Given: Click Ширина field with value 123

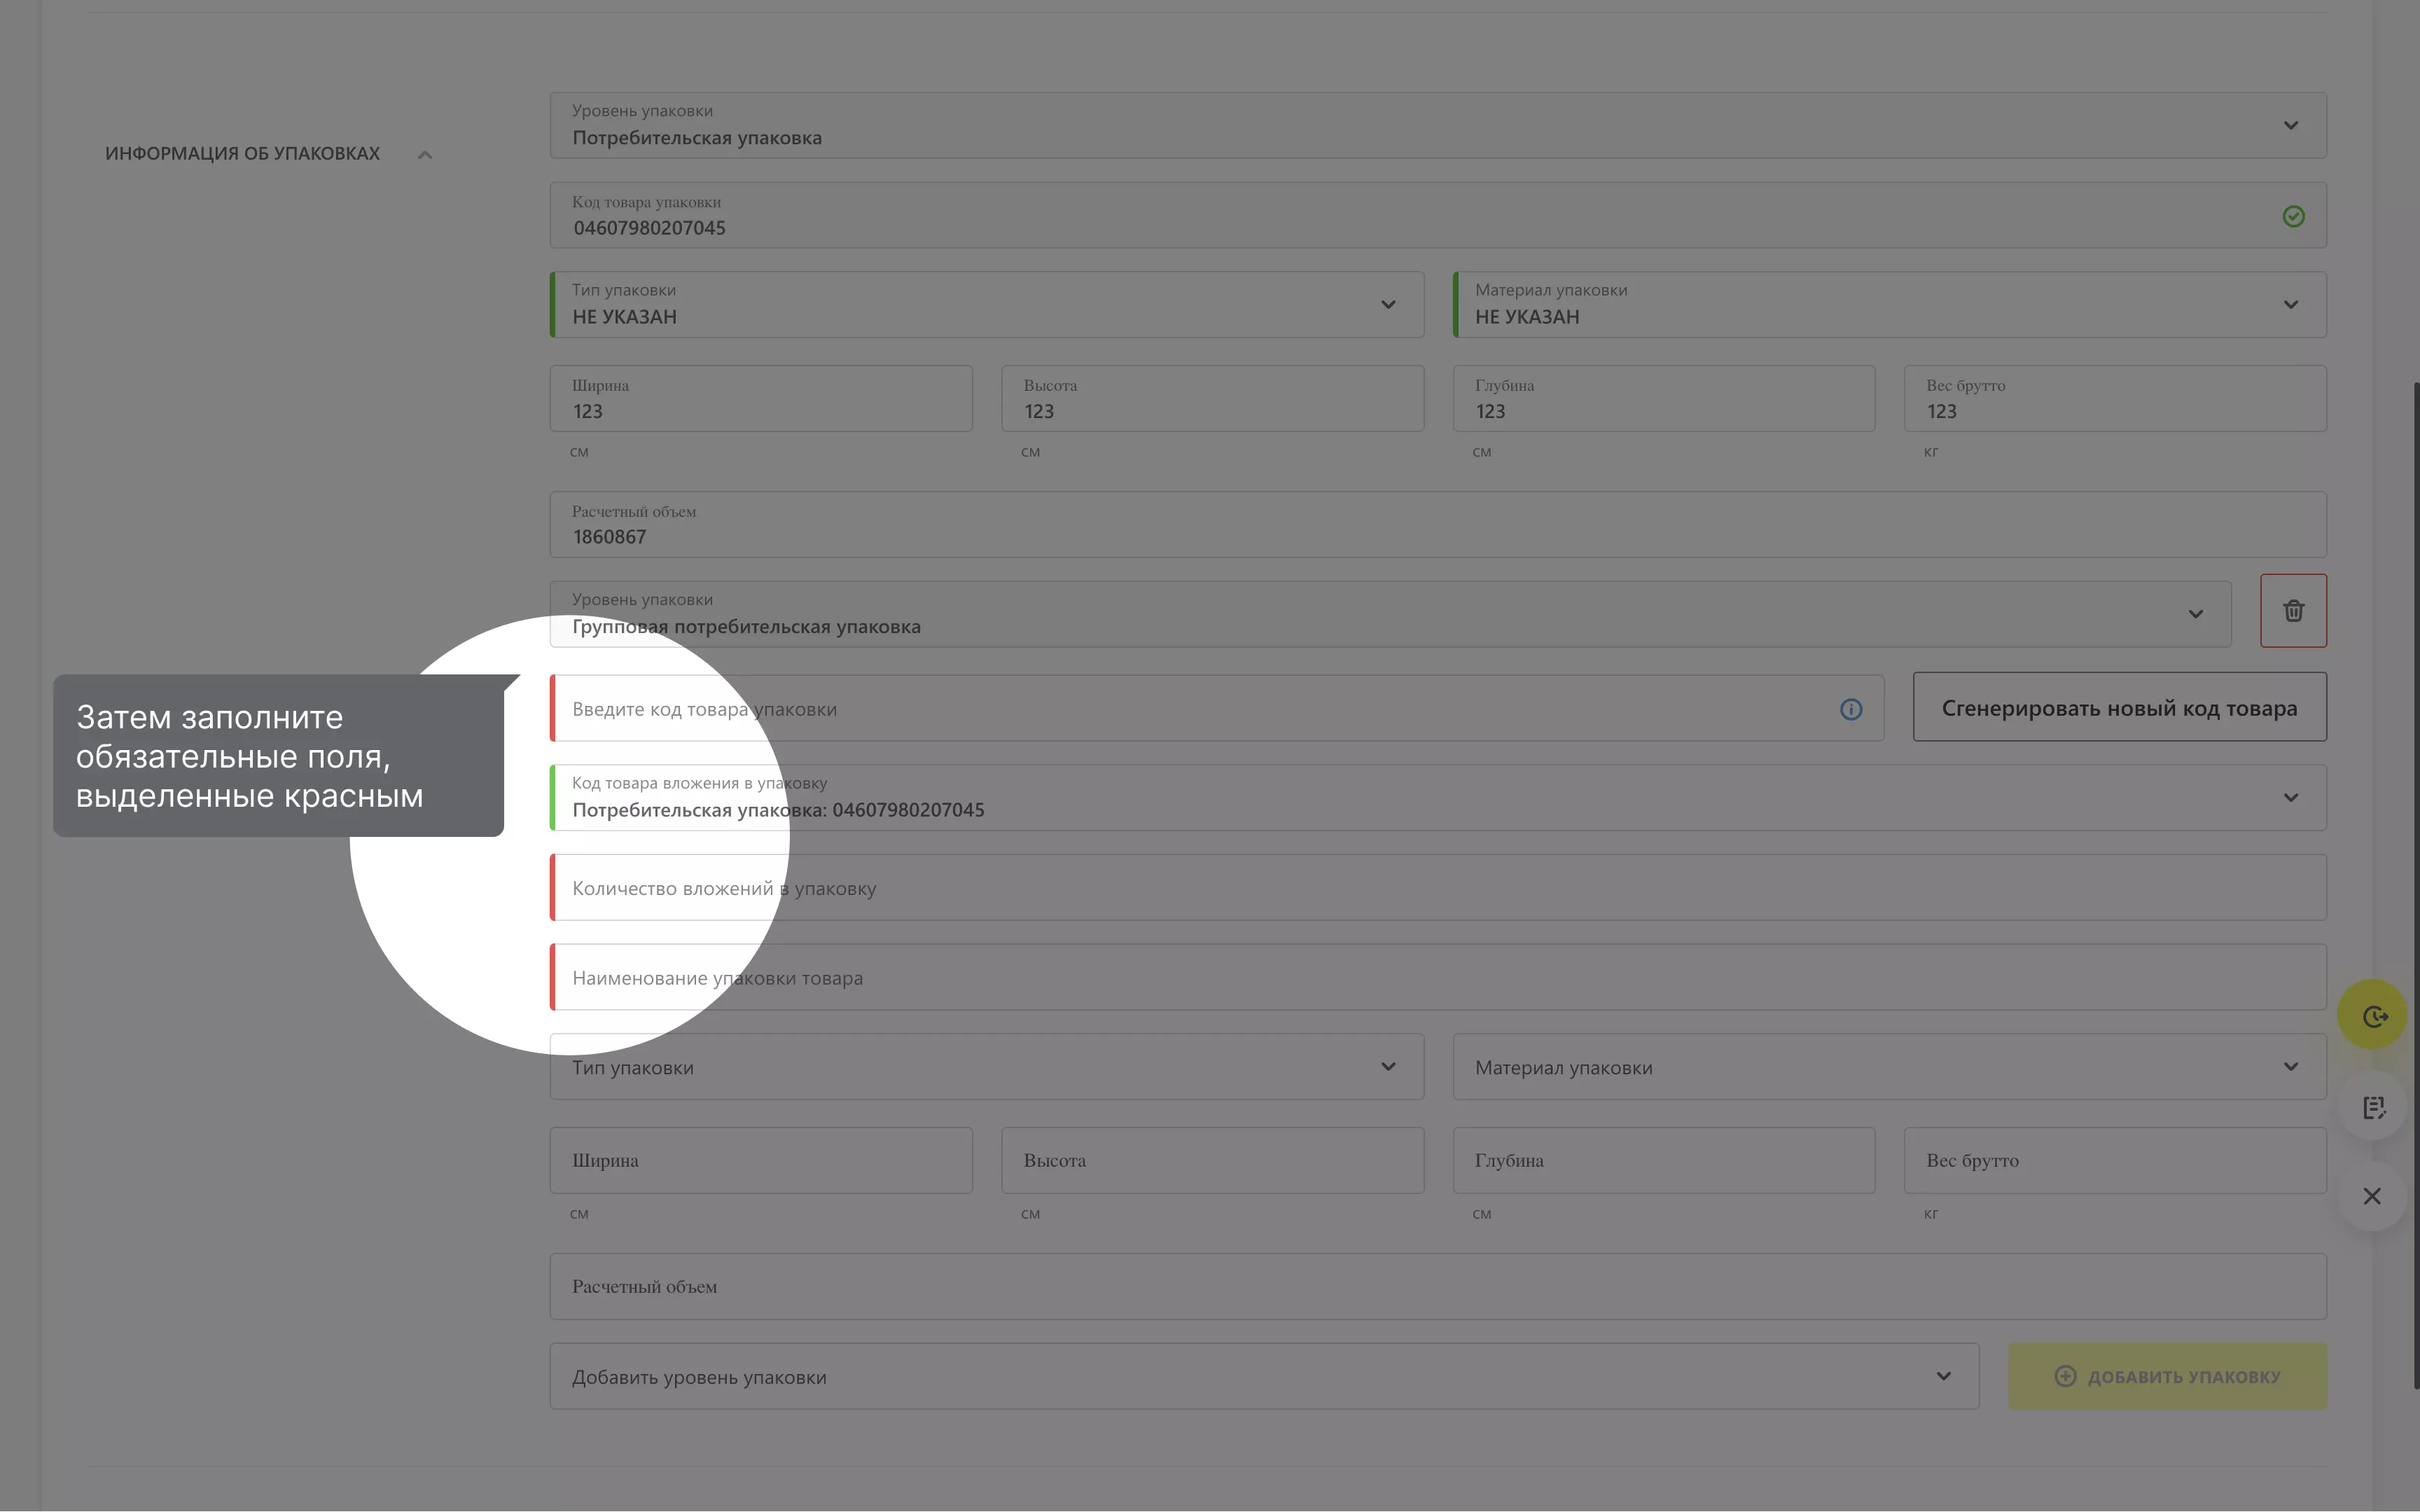Looking at the screenshot, I should tap(760, 398).
